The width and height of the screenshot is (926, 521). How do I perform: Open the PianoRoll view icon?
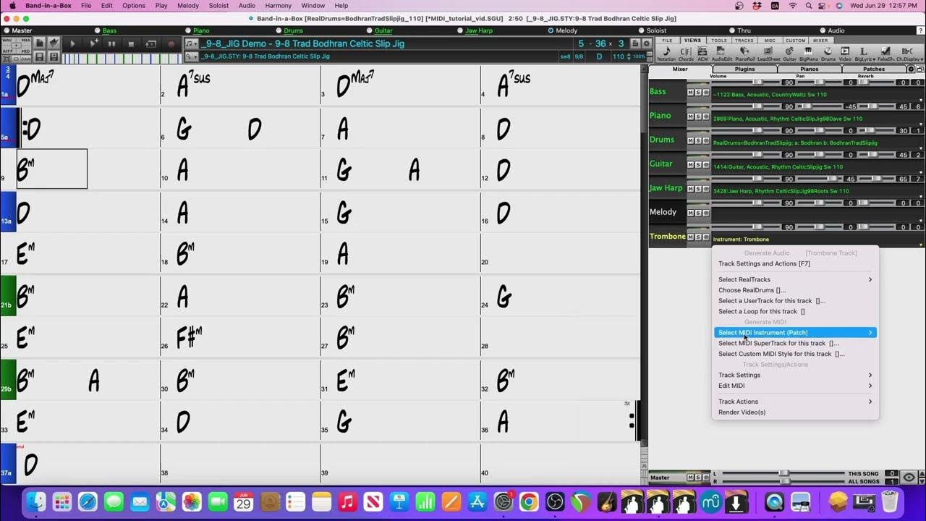tap(744, 52)
